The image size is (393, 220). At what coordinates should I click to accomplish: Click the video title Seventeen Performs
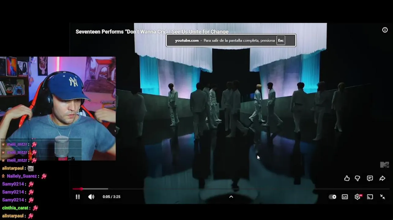[x=152, y=32]
